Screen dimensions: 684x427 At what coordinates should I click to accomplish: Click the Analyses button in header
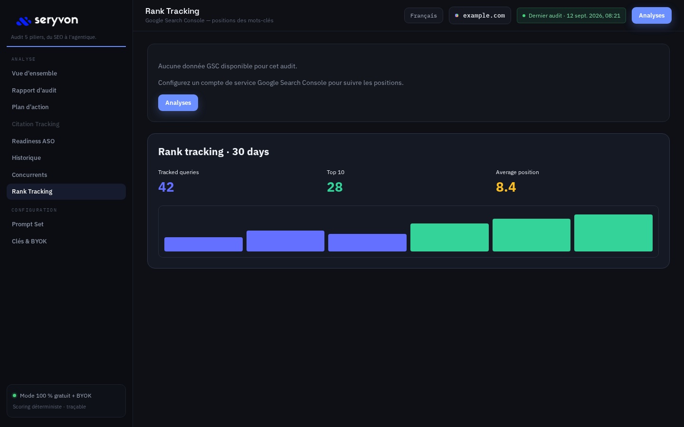(x=652, y=16)
